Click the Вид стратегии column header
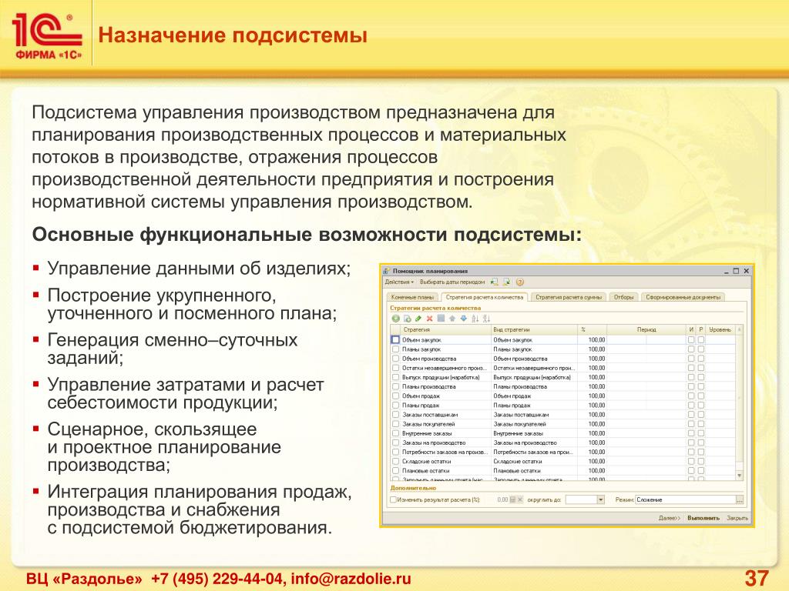The height and width of the screenshot is (591, 789). pyautogui.click(x=535, y=329)
